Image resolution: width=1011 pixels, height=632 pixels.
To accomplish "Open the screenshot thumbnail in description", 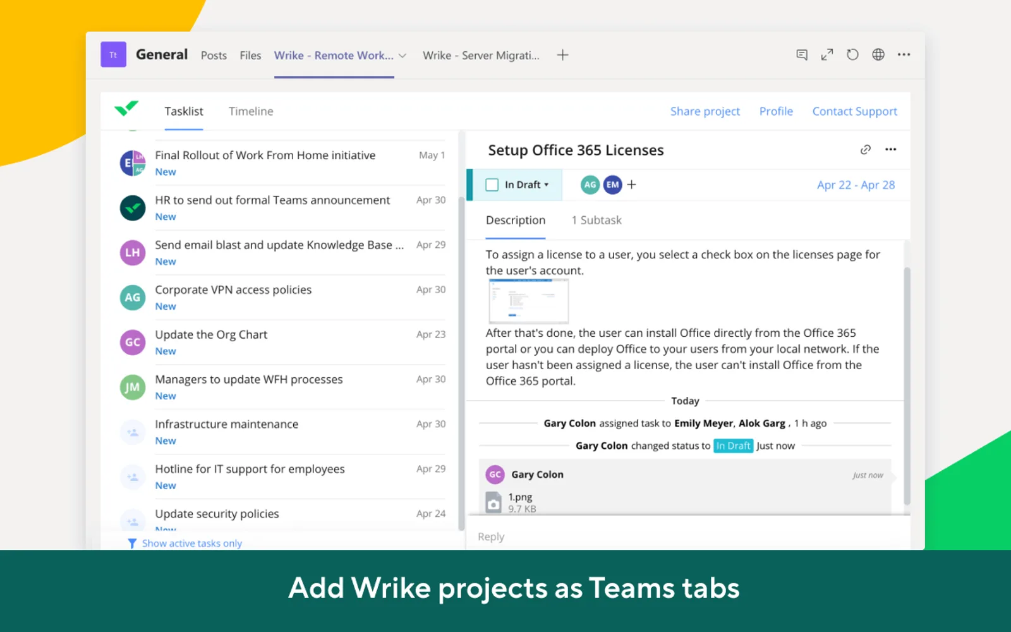I will pos(529,301).
